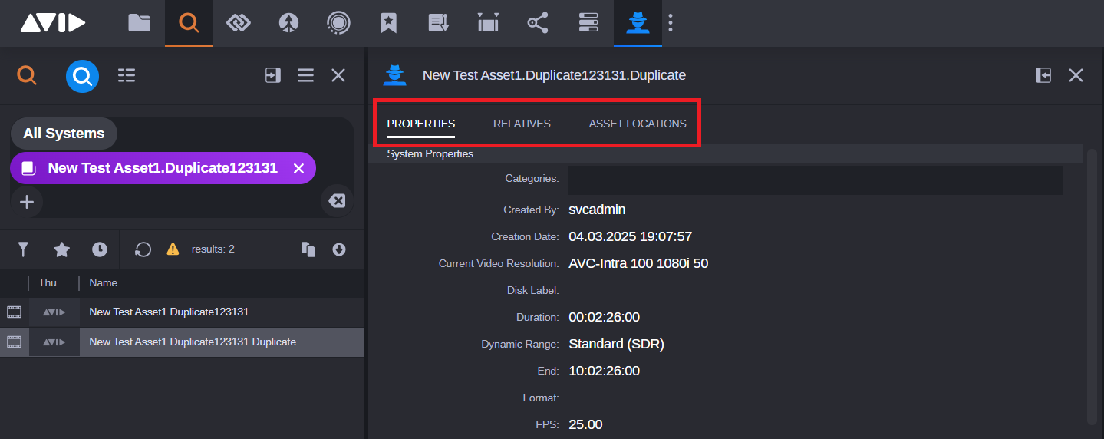
Task: Open the bookmark star app icon
Action: (388, 23)
